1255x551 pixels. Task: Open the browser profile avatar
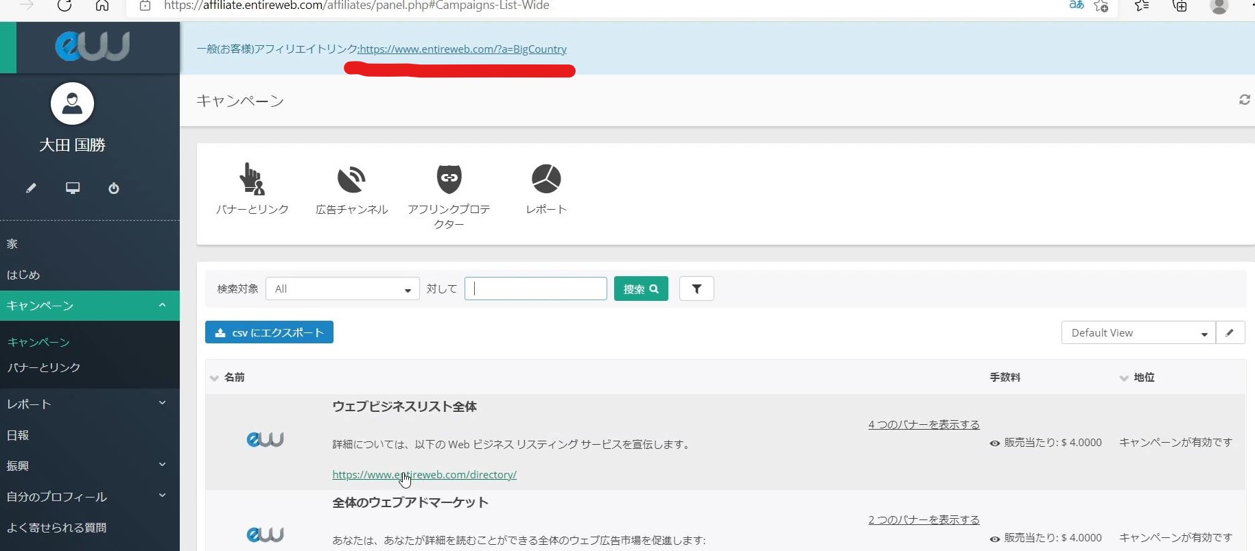point(1219,6)
